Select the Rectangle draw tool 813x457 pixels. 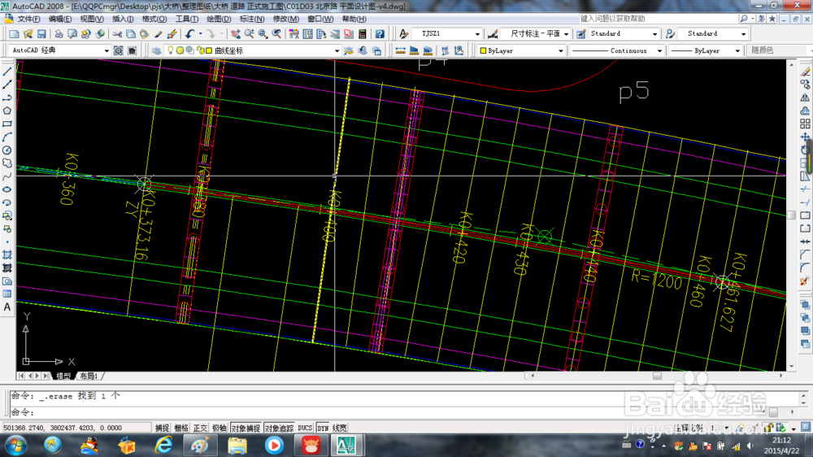[7, 124]
